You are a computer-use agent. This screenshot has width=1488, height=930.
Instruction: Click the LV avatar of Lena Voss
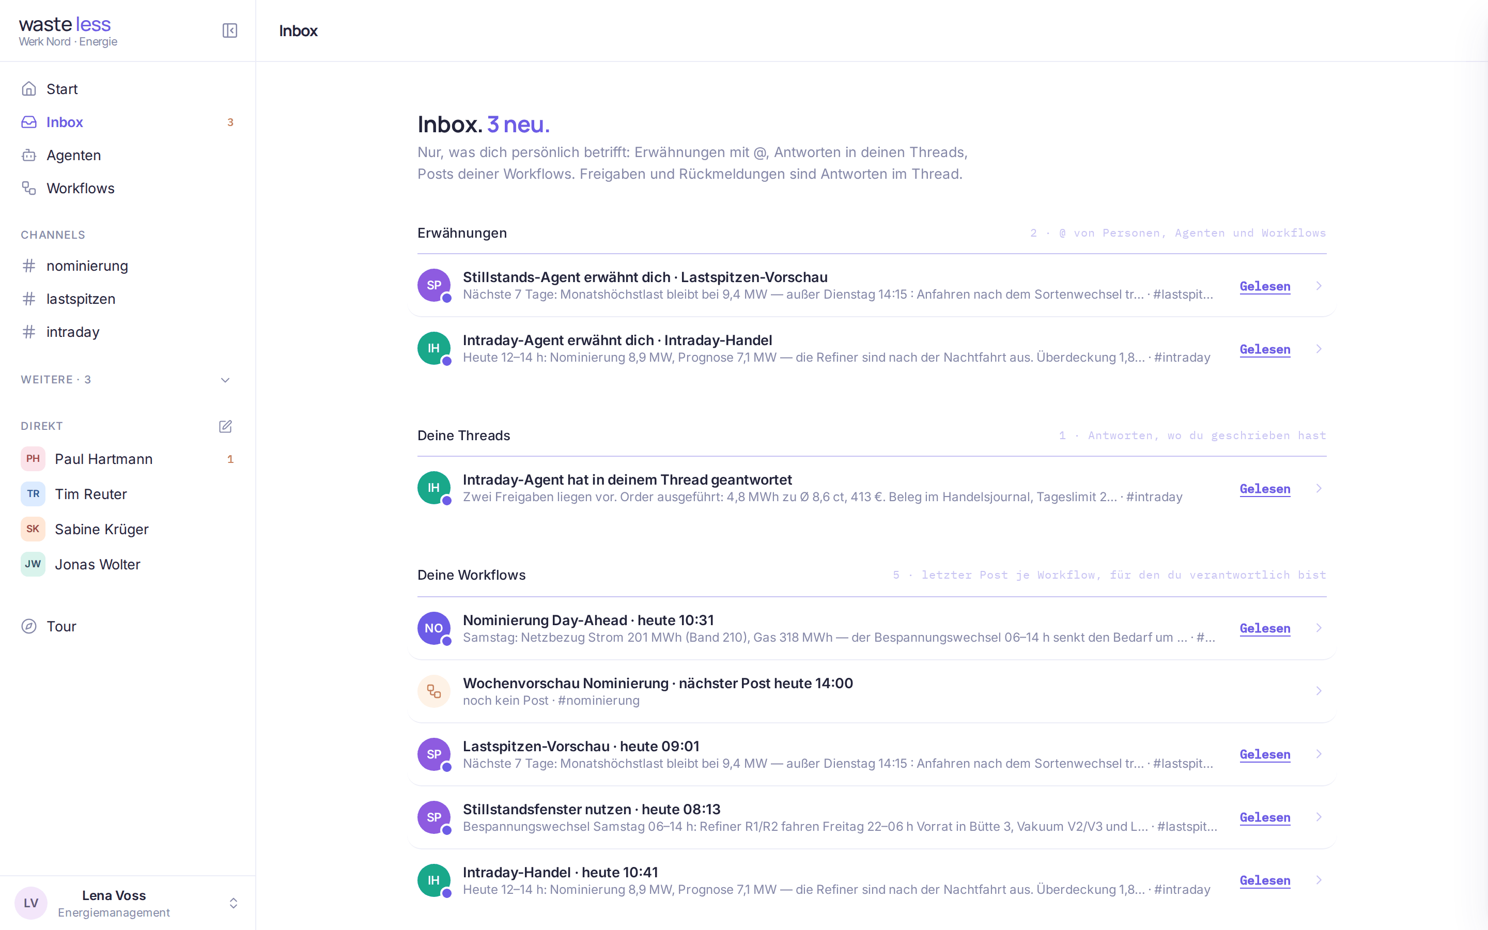click(x=31, y=903)
